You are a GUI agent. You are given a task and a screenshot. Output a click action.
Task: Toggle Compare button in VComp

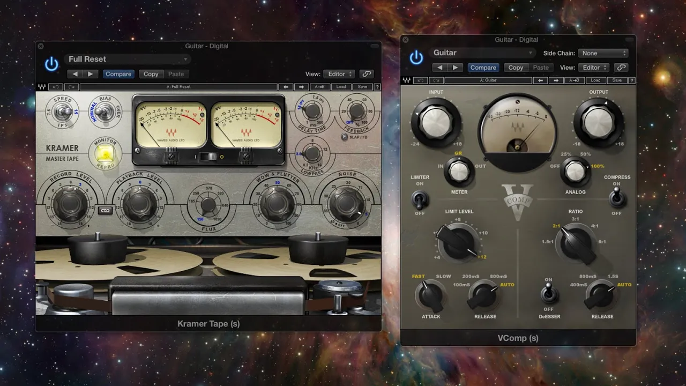coord(483,68)
